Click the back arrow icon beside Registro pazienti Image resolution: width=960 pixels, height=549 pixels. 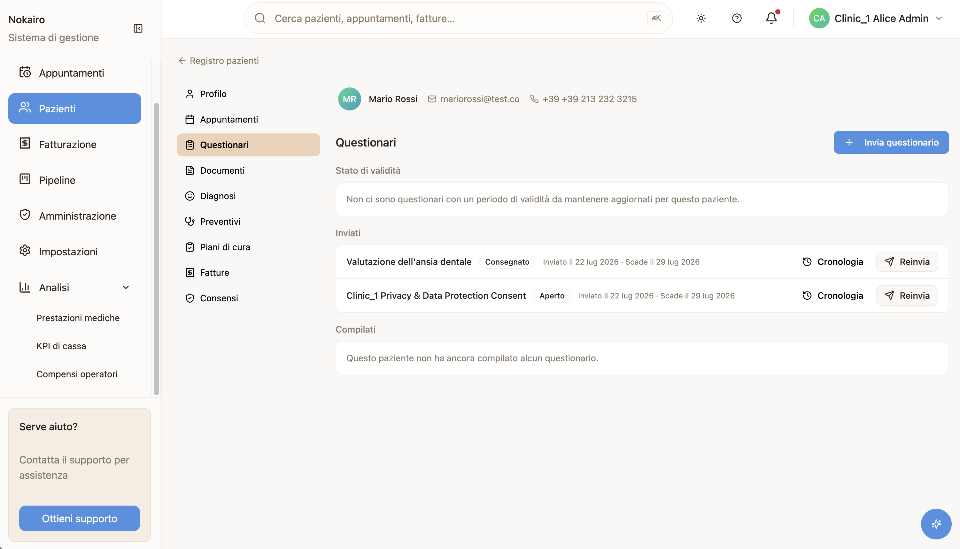click(x=182, y=61)
